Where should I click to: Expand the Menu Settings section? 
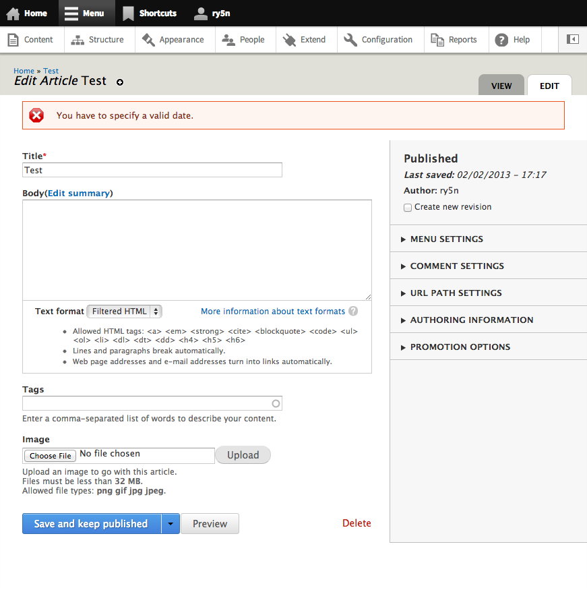pyautogui.click(x=446, y=239)
